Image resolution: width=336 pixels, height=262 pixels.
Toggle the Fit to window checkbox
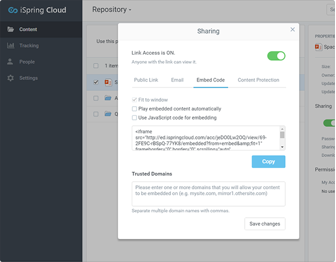135,100
